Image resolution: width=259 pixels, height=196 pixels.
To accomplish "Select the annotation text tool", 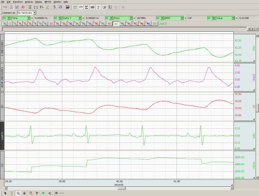I will [x=49, y=193].
